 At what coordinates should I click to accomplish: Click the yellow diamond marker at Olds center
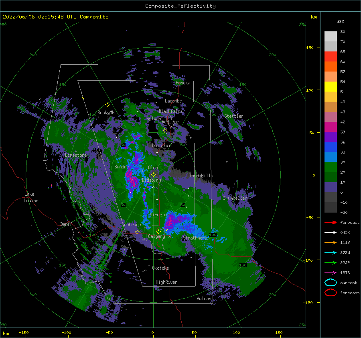pos(153,175)
